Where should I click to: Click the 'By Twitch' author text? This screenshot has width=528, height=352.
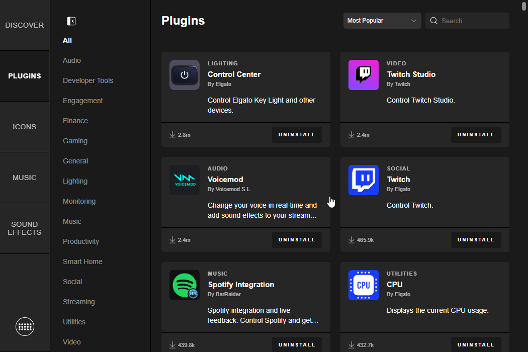398,84
